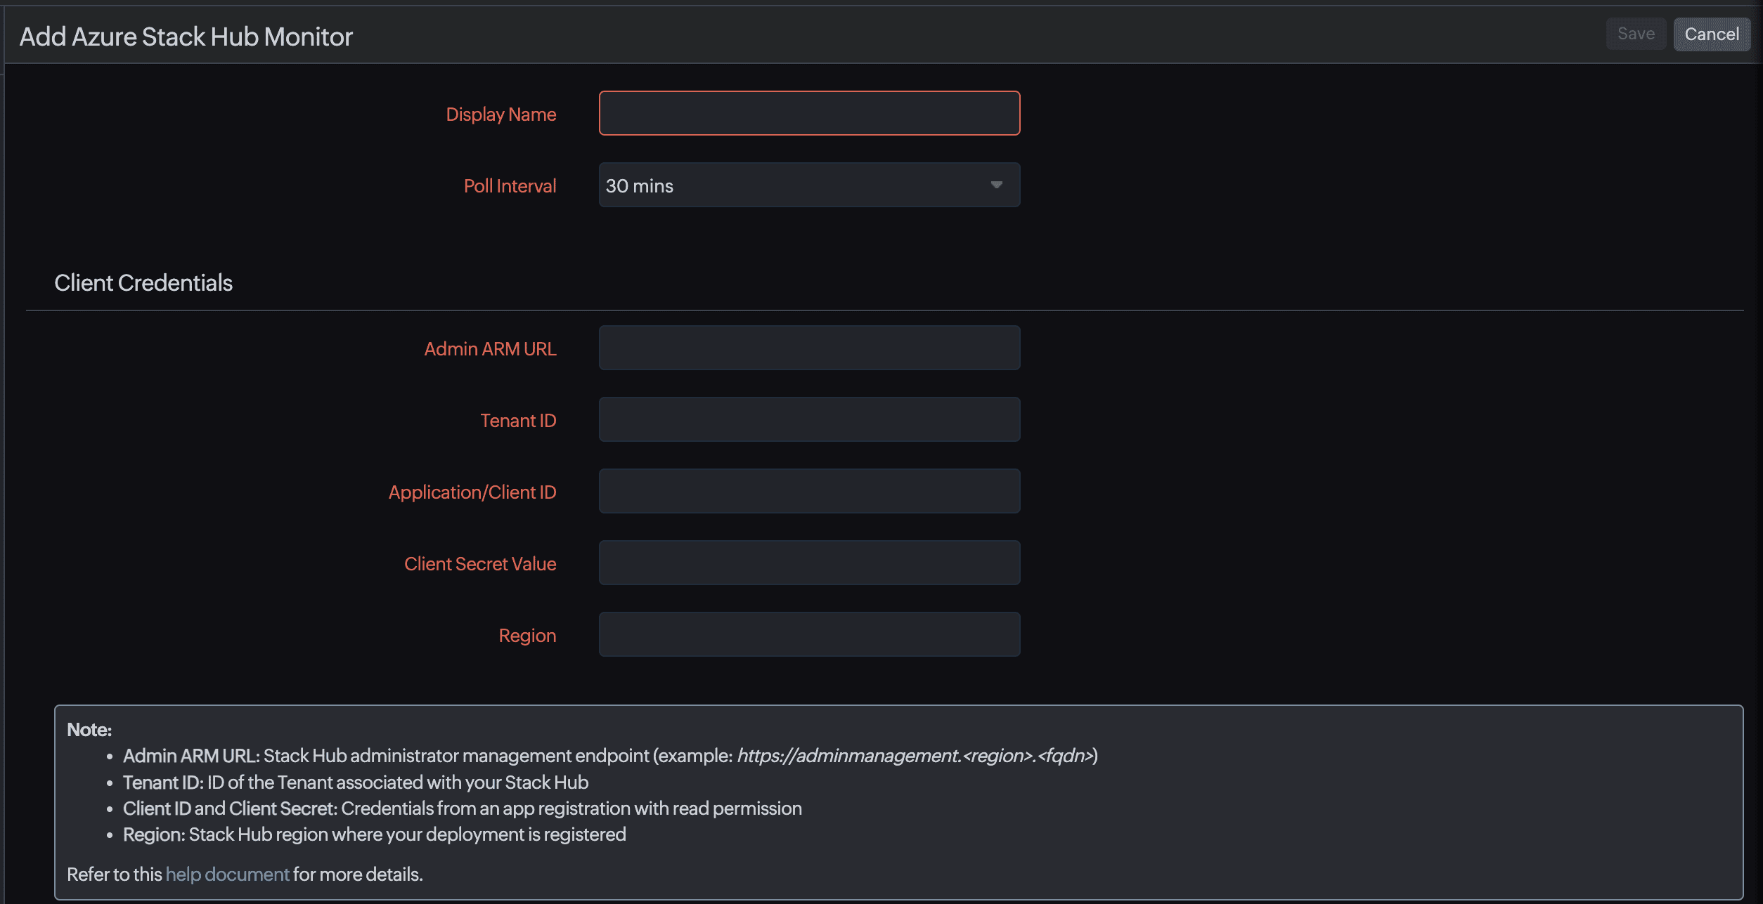Click into the Tenant ID field
This screenshot has width=1763, height=904.
(x=809, y=419)
